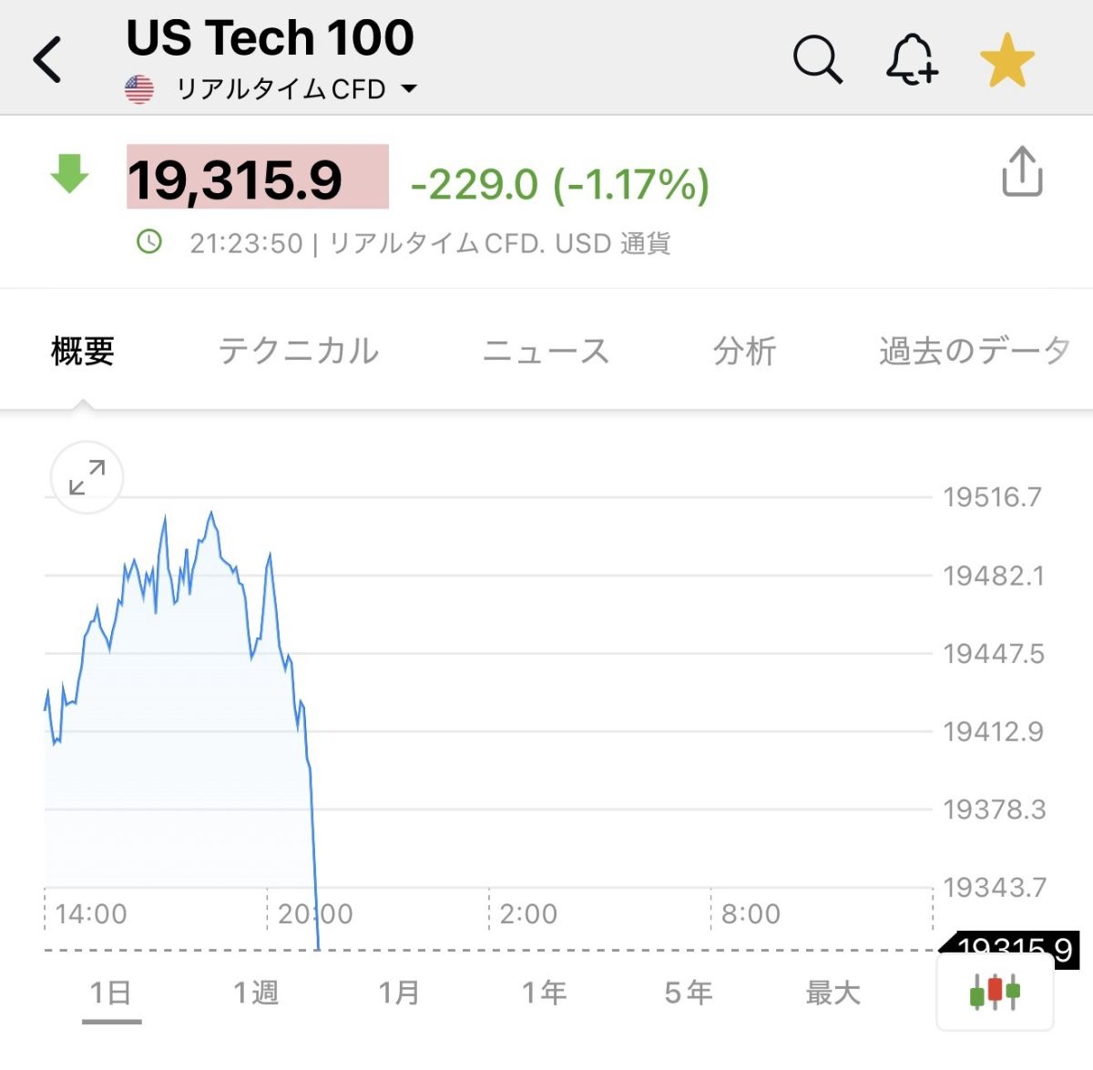This screenshot has height=1070, width=1093.
Task: Tap the share icon
Action: click(1022, 171)
